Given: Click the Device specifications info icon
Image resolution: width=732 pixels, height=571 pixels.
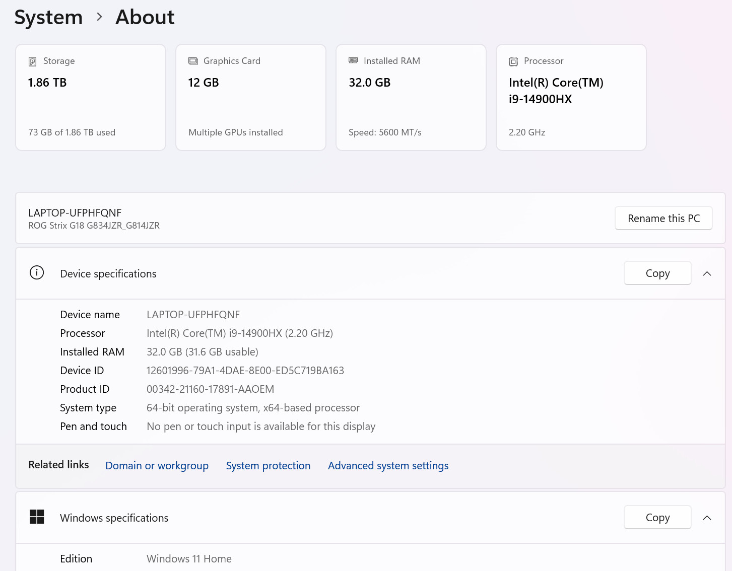Looking at the screenshot, I should pyautogui.click(x=37, y=272).
